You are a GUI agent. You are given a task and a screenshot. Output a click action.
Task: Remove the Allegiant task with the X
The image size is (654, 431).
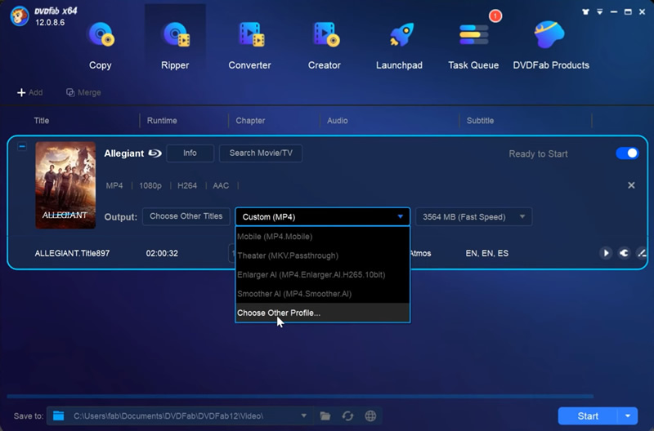(631, 185)
